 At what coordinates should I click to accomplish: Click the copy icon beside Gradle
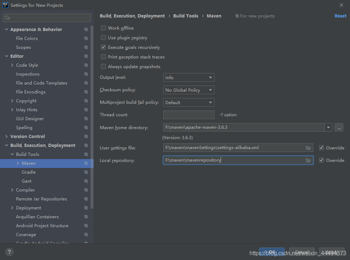pos(86,172)
